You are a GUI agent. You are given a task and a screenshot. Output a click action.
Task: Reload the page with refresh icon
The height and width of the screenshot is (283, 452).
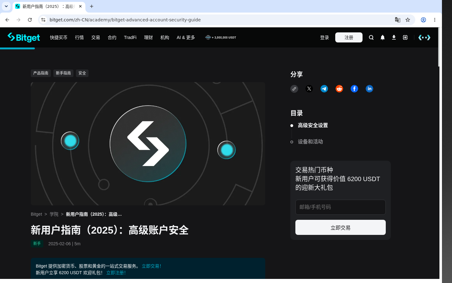click(x=30, y=20)
